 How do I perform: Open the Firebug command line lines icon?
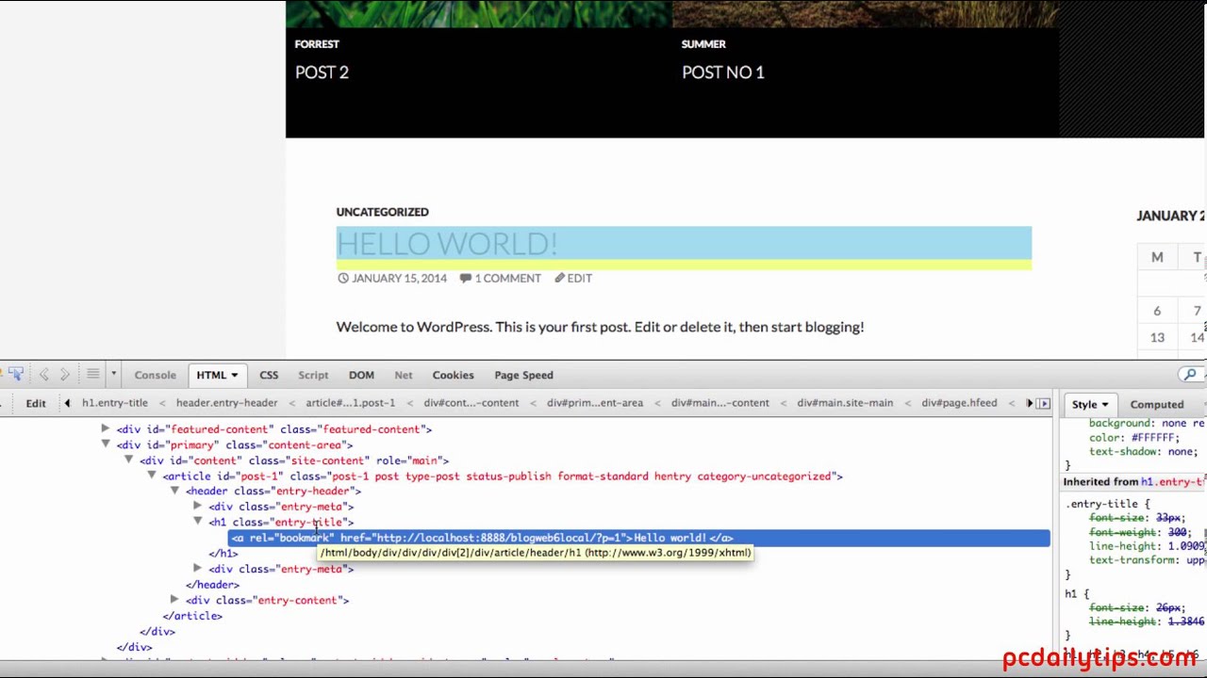[92, 375]
